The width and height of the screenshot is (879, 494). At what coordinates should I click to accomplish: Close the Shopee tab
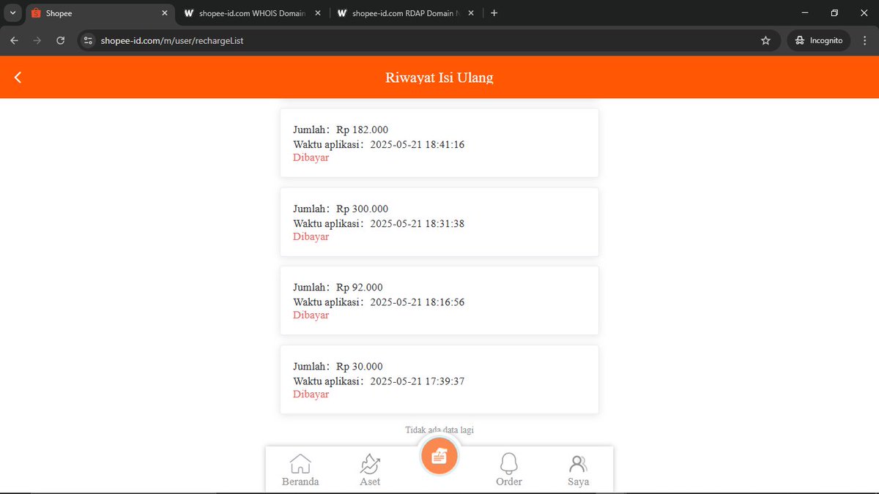coord(164,13)
